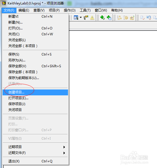Click the LabVIEW project icon in title bar
Viewport: 157px width, 168px height.
coord(4,3)
